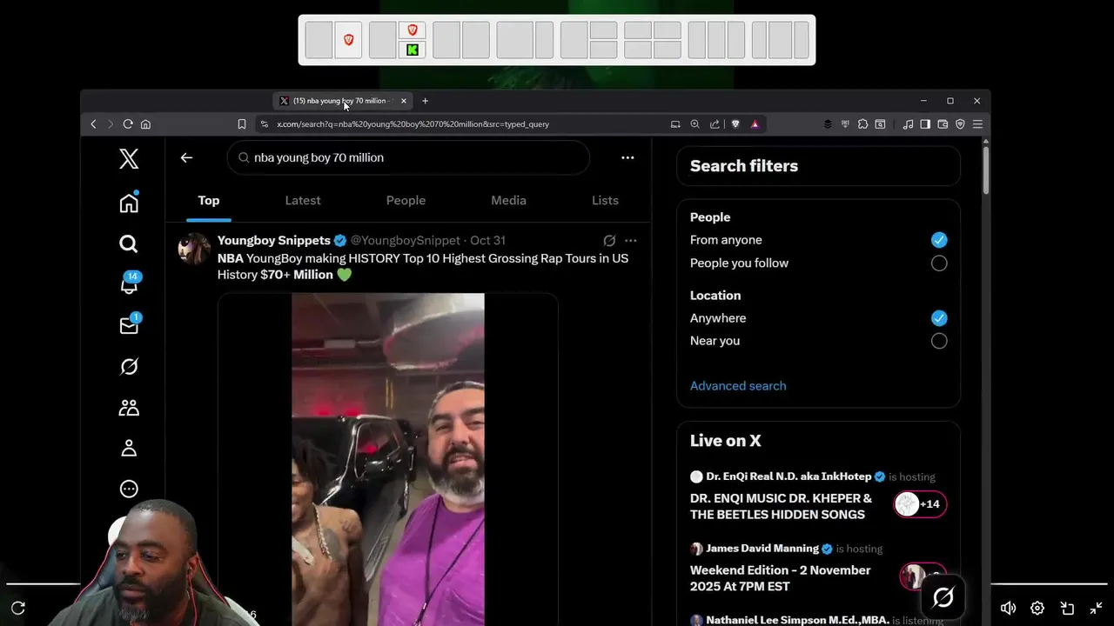The width and height of the screenshot is (1114, 626).
Task: Open Youngboy Snippets profile name
Action: (x=274, y=240)
